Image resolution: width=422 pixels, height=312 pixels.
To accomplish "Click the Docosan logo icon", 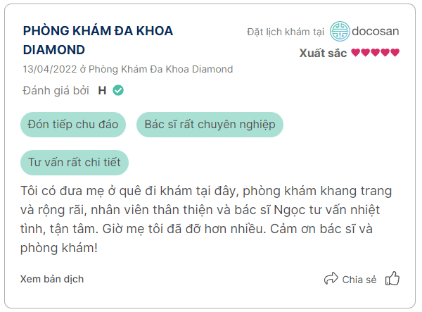I will tap(340, 32).
